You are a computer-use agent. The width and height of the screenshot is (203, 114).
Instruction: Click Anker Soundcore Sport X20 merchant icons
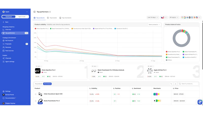pyautogui.click(x=156, y=94)
